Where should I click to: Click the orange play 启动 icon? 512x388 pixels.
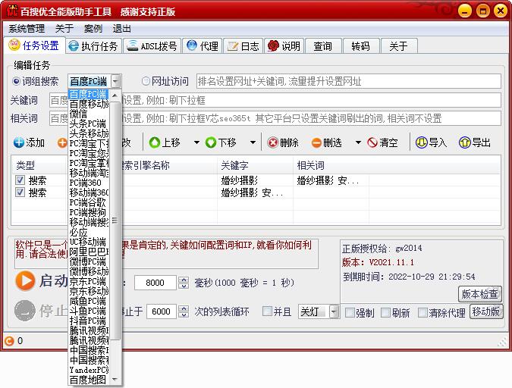click(25, 280)
